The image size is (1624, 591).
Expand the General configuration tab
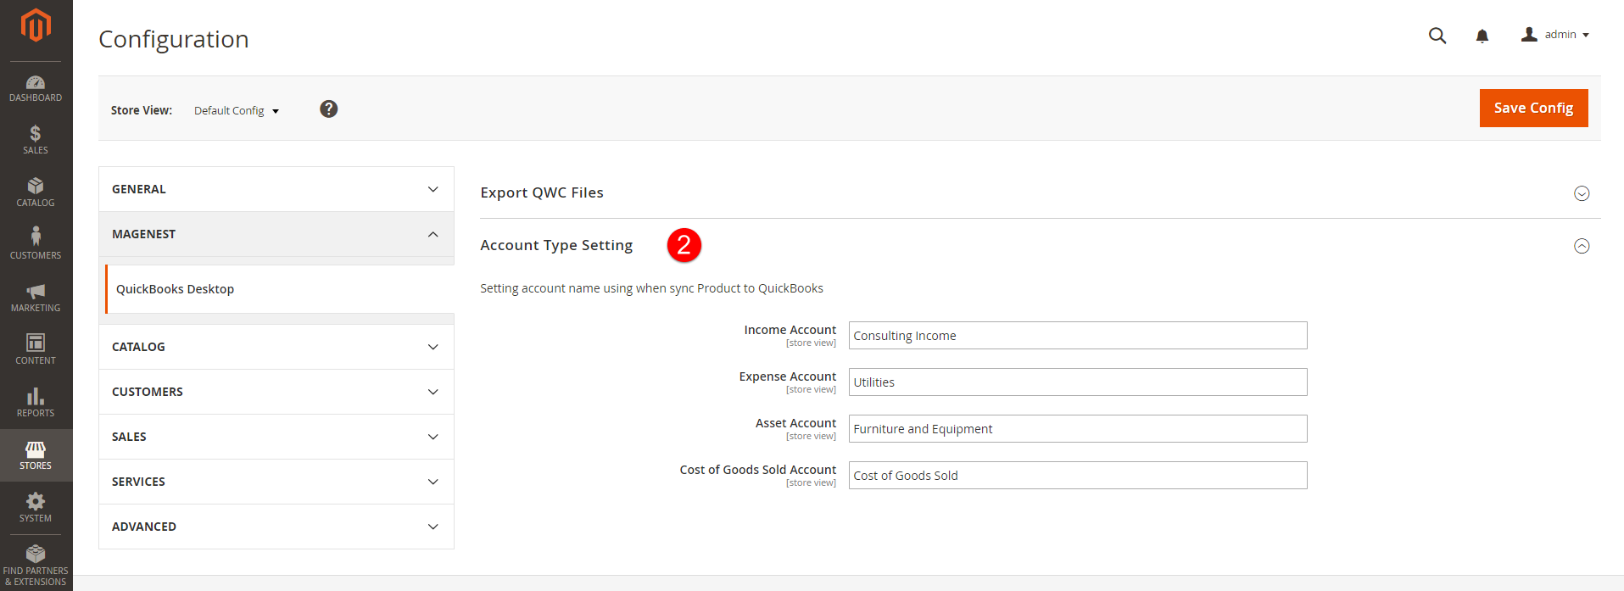tap(276, 189)
